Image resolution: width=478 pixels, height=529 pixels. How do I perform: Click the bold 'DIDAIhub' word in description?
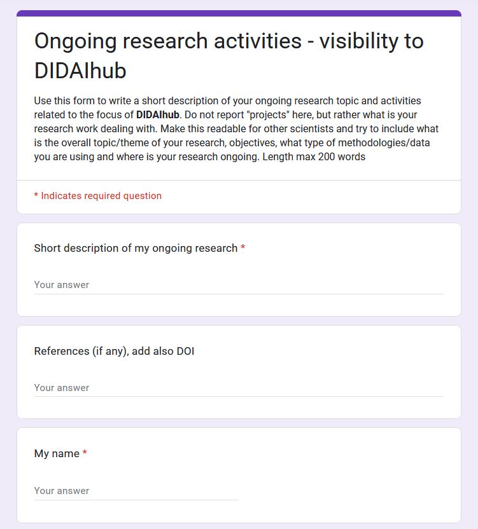(158, 114)
